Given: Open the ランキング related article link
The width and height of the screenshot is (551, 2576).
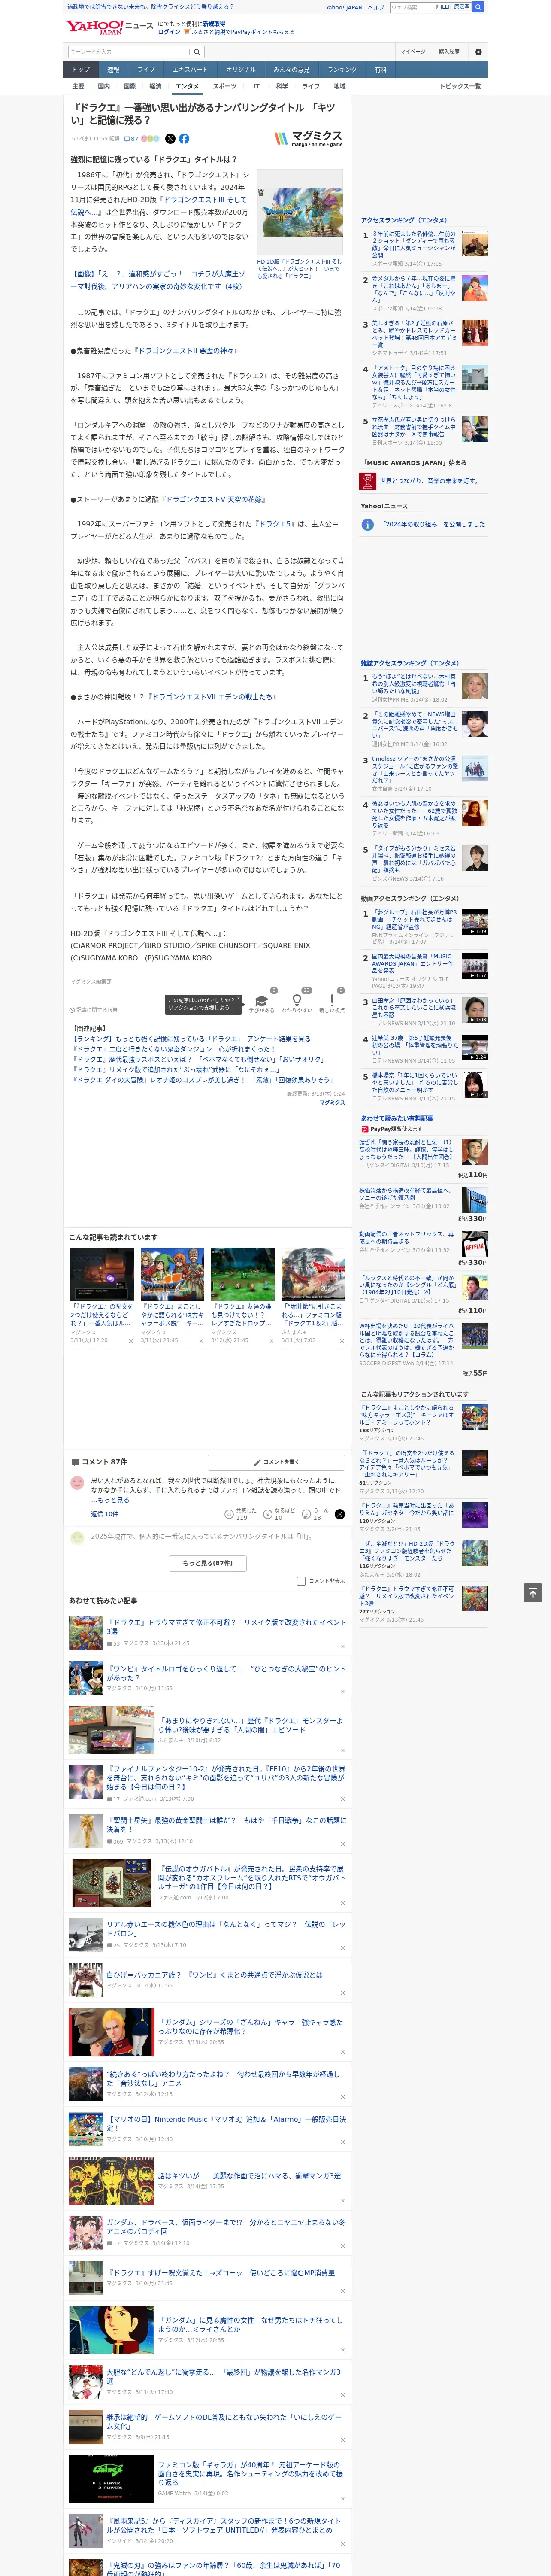Looking at the screenshot, I should point(190,1039).
